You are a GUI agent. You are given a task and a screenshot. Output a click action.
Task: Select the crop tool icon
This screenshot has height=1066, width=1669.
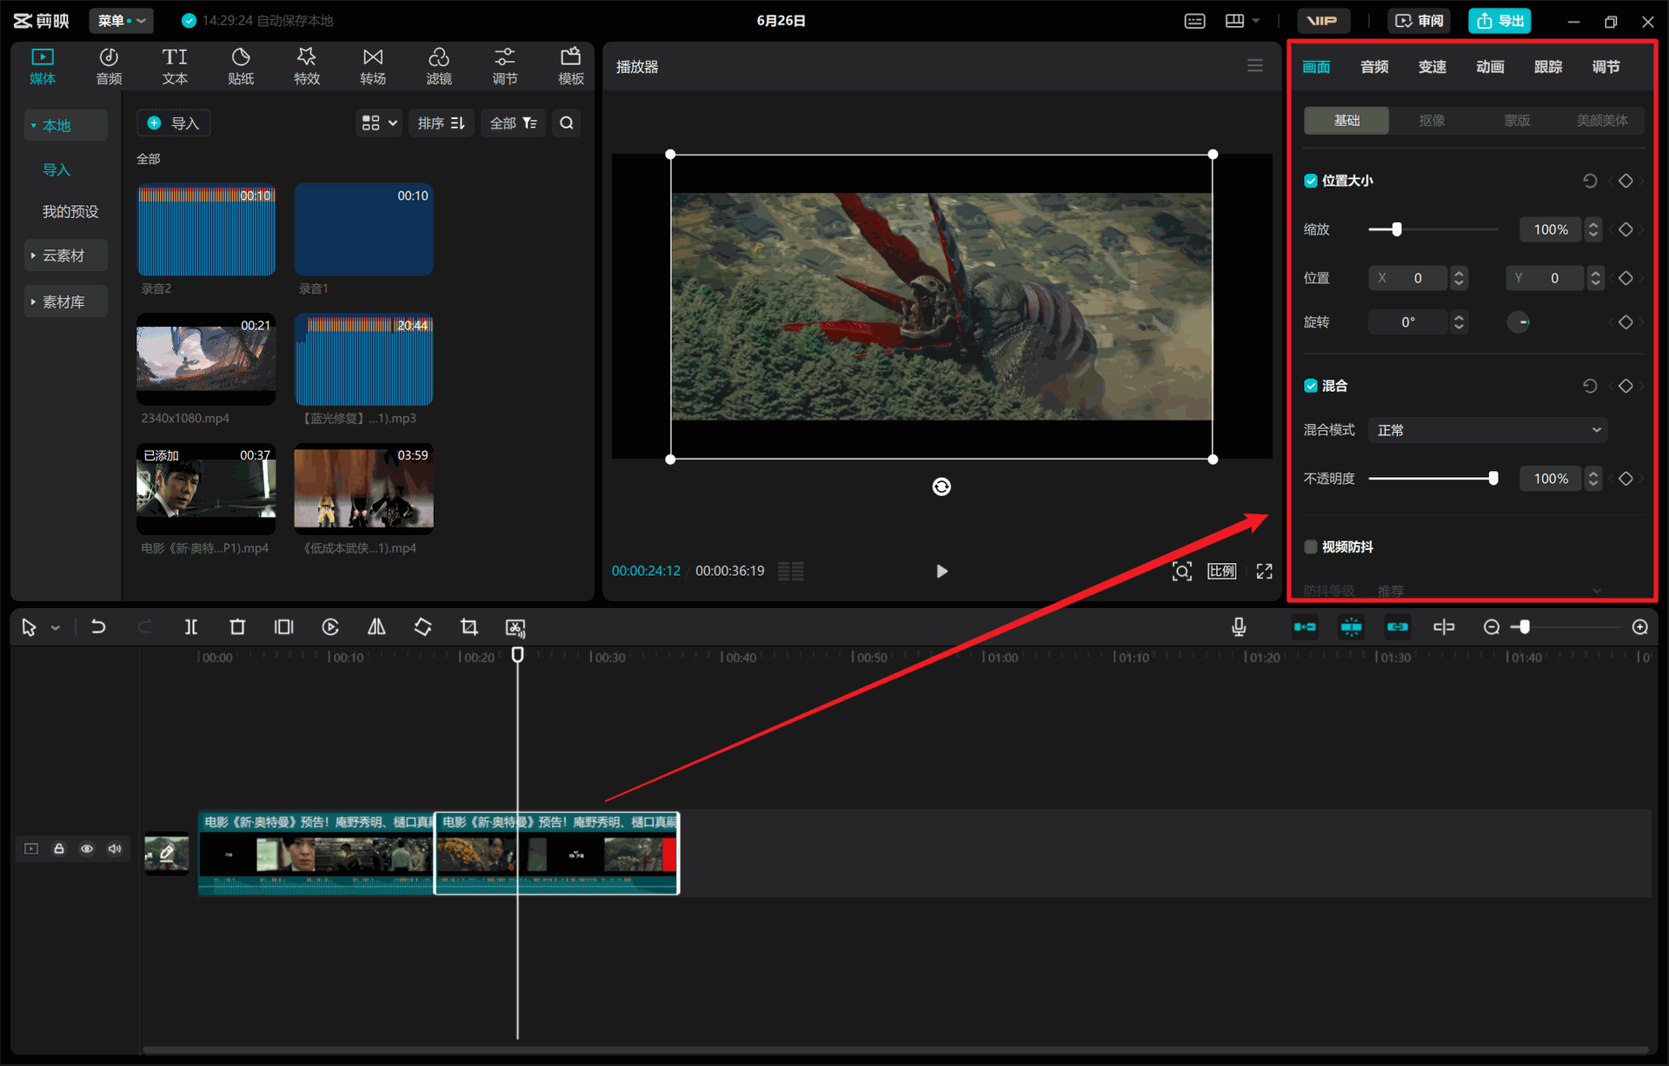tap(469, 627)
